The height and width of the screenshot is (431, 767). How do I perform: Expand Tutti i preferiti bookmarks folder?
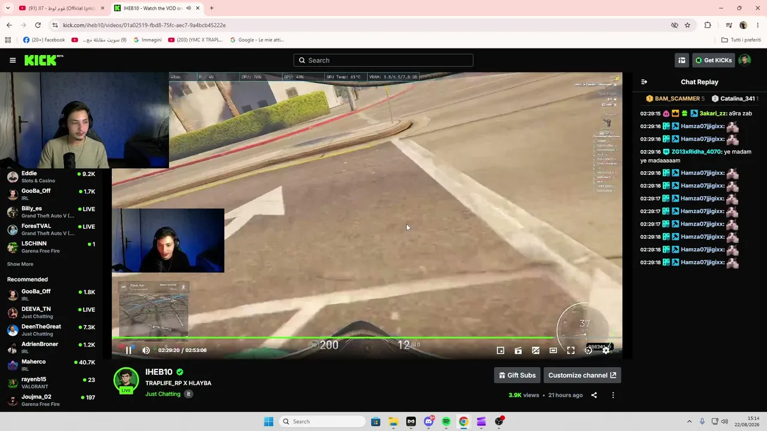tap(741, 40)
